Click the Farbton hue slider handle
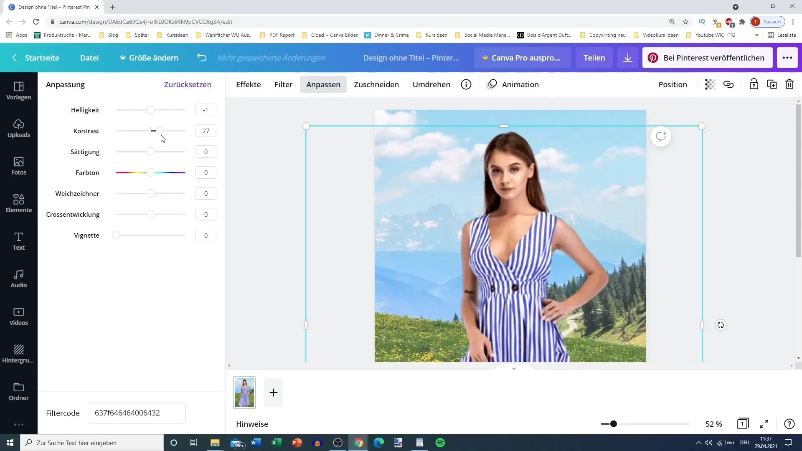802x451 pixels. pos(150,172)
